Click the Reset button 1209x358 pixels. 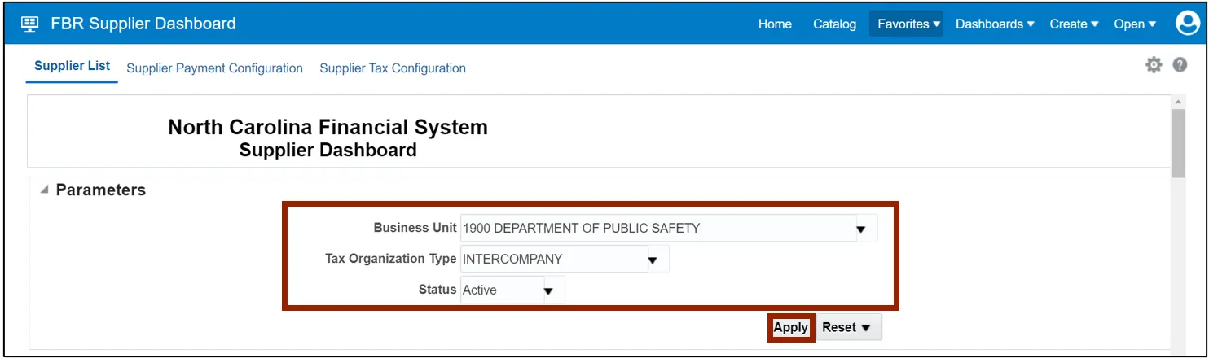(846, 327)
